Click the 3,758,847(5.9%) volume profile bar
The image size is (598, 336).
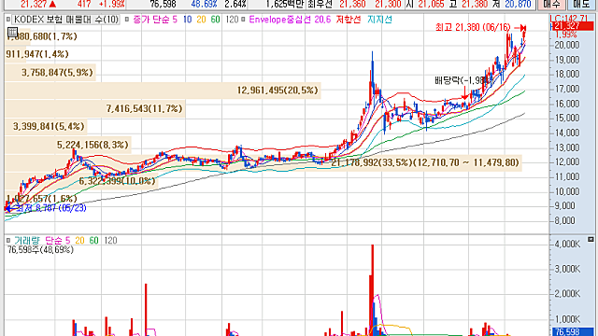[50, 73]
